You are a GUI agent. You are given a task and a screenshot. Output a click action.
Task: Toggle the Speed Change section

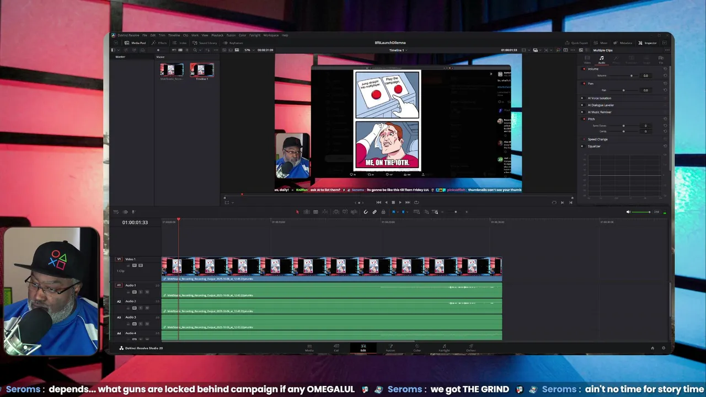point(584,139)
